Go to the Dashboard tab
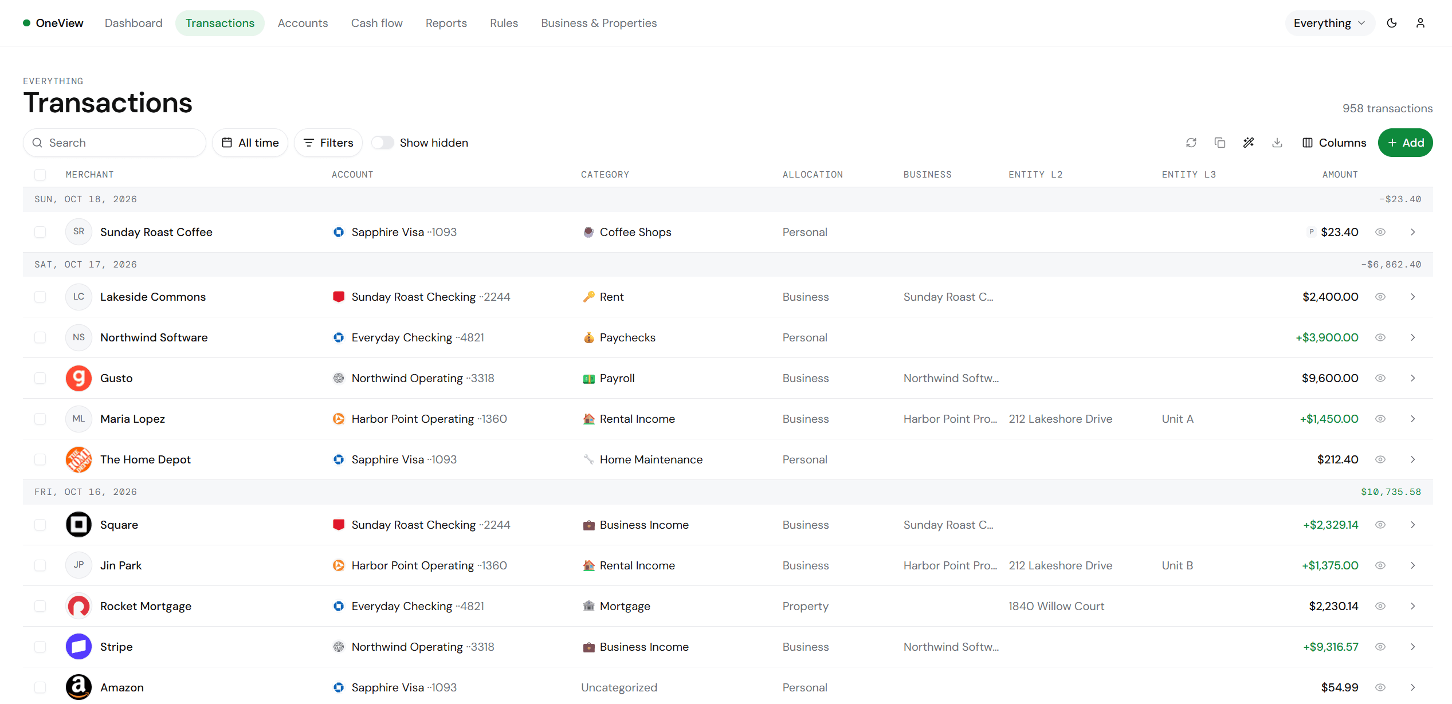 coord(134,23)
